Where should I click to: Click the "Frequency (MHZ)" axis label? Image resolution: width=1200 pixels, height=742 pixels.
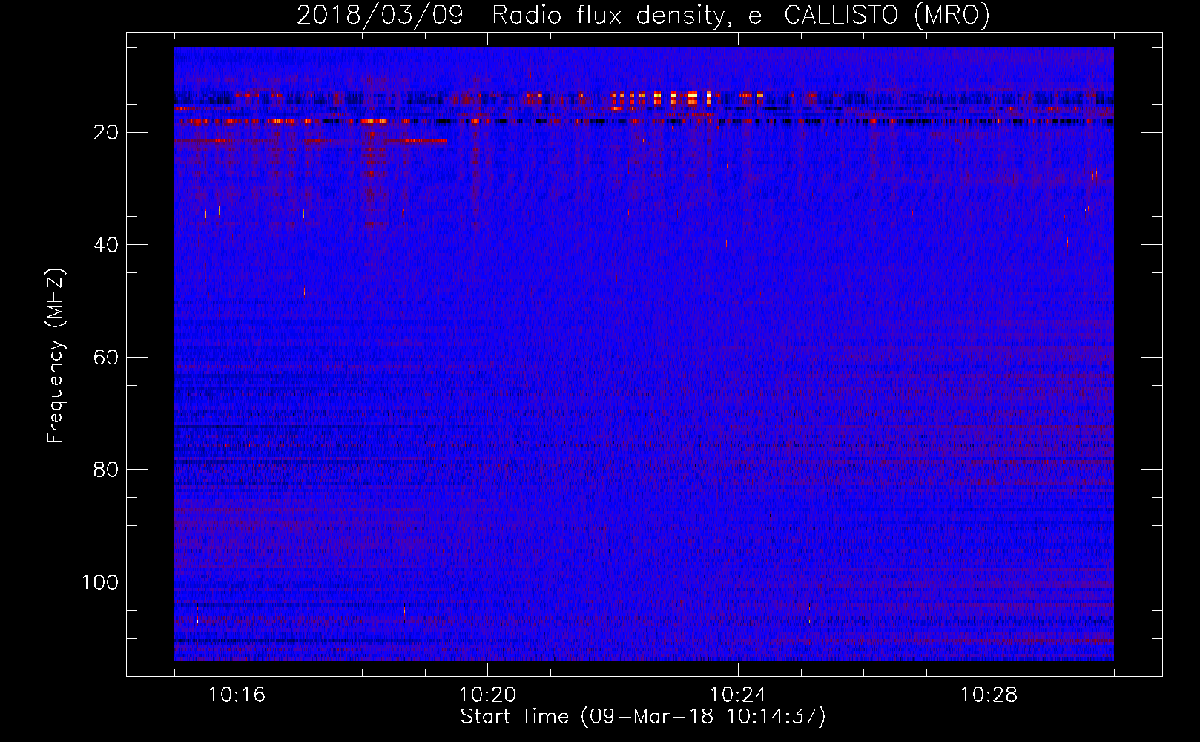pyautogui.click(x=56, y=356)
